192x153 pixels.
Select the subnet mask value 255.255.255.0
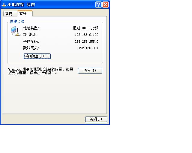pyautogui.click(x=86, y=42)
